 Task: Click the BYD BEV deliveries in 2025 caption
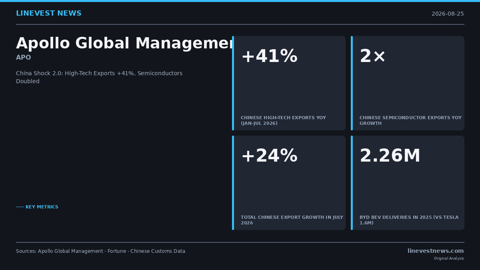(x=409, y=220)
